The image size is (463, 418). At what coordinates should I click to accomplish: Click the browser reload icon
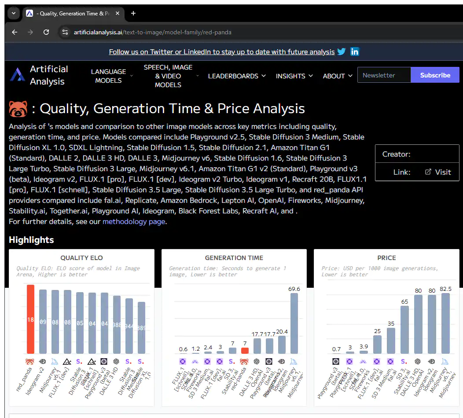tap(46, 32)
